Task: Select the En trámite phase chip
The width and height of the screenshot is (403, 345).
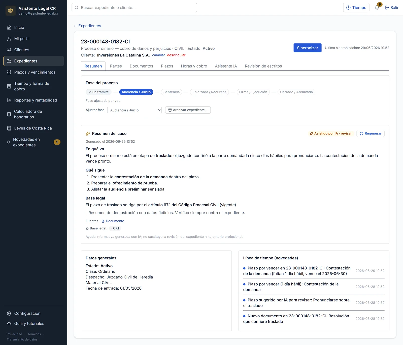Action: tap(98, 92)
